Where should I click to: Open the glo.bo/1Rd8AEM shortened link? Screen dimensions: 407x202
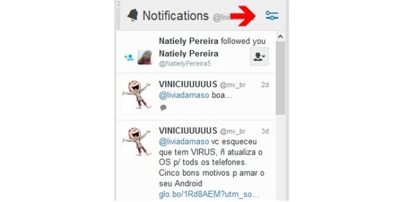(x=209, y=195)
